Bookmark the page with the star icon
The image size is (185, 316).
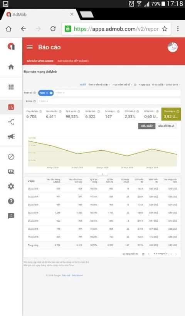165,29
